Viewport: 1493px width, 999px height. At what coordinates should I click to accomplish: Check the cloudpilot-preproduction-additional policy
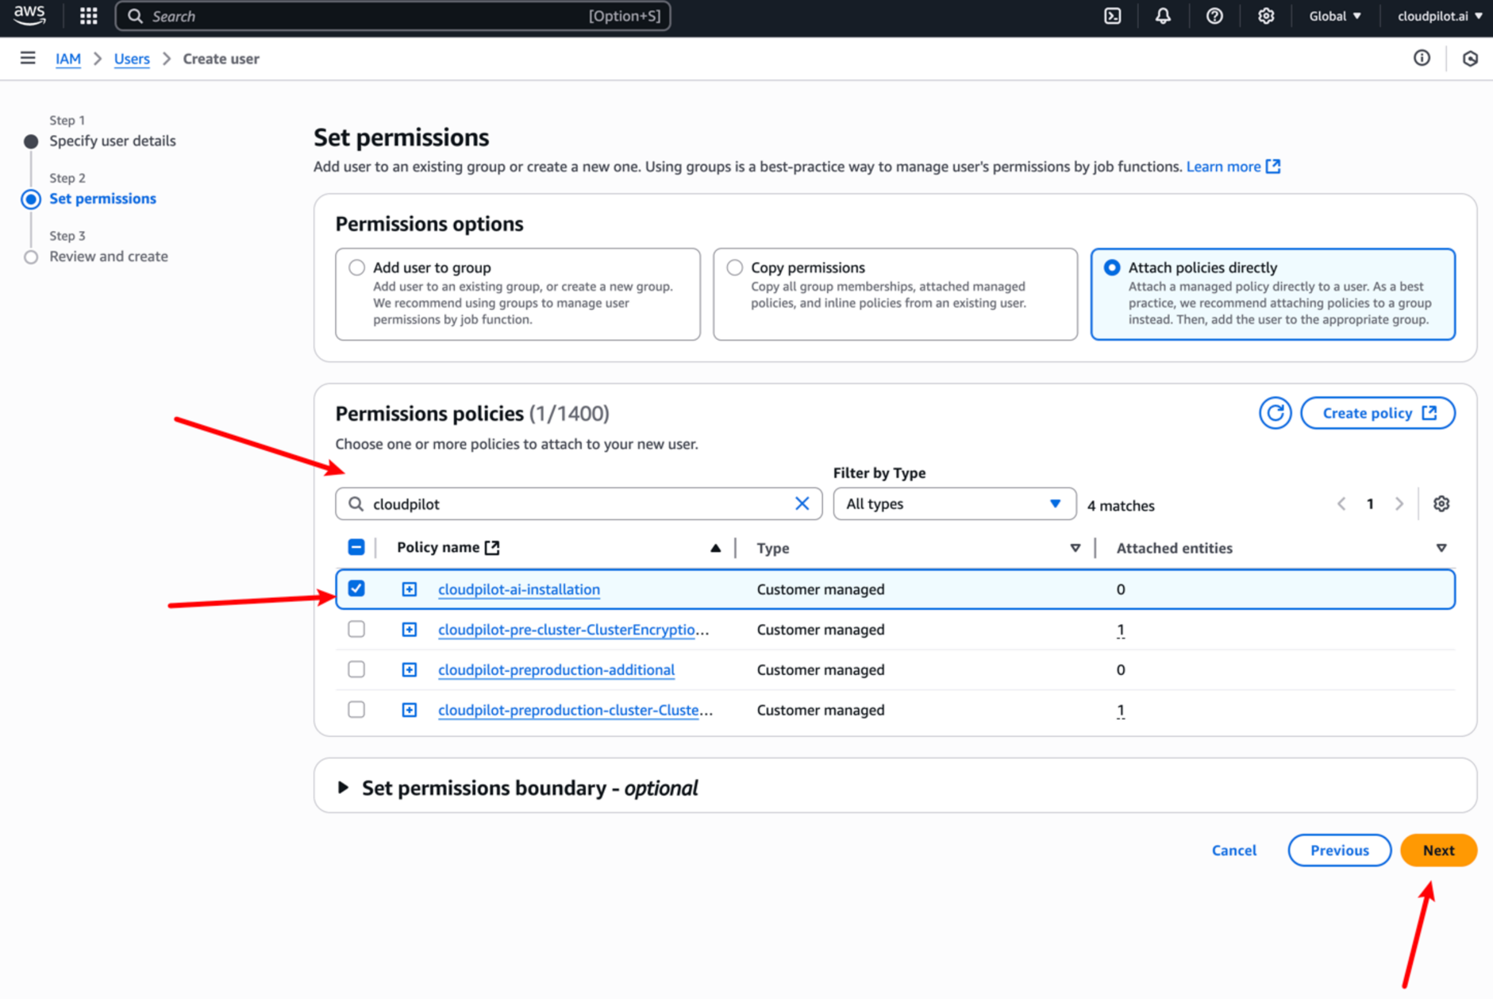tap(356, 669)
